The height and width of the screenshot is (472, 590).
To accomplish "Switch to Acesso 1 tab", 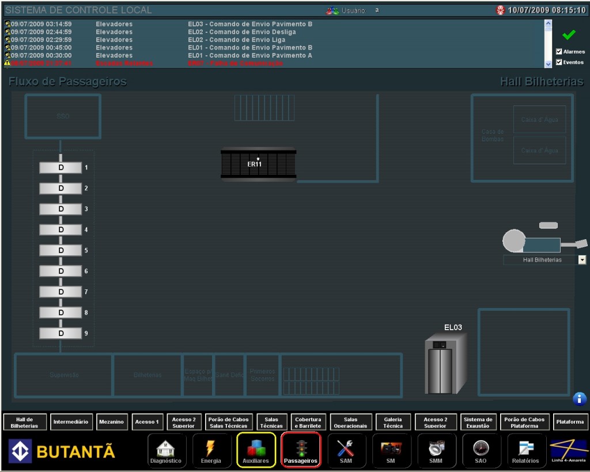I will pyautogui.click(x=147, y=422).
